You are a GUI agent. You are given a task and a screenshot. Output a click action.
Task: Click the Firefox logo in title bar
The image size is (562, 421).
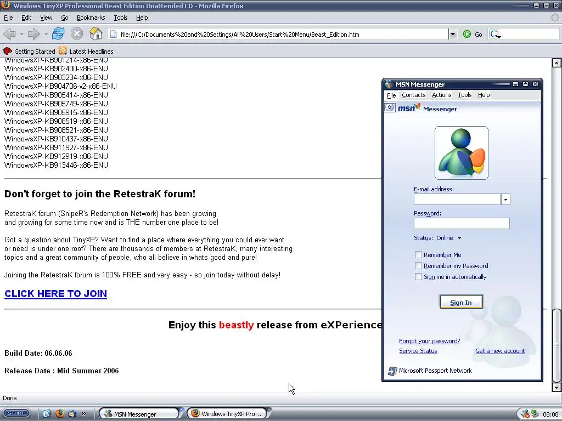pos(5,5)
